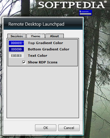Click the Show RDP Icons label
This screenshot has width=110, height=138.
point(43,62)
